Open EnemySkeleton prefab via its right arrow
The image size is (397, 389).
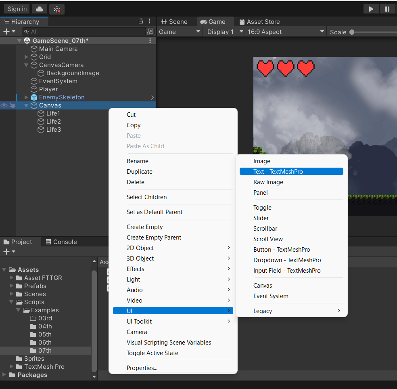click(x=152, y=98)
